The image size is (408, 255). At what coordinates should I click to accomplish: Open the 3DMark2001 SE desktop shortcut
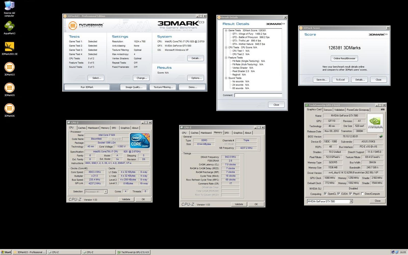[9, 48]
